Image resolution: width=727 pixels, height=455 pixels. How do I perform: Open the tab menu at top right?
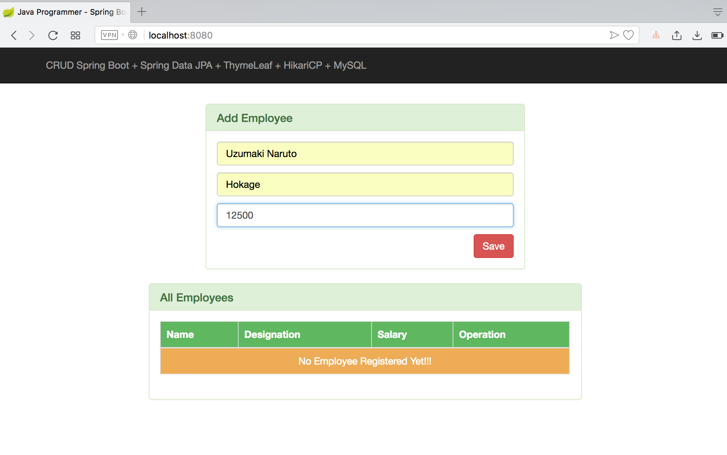pos(718,12)
